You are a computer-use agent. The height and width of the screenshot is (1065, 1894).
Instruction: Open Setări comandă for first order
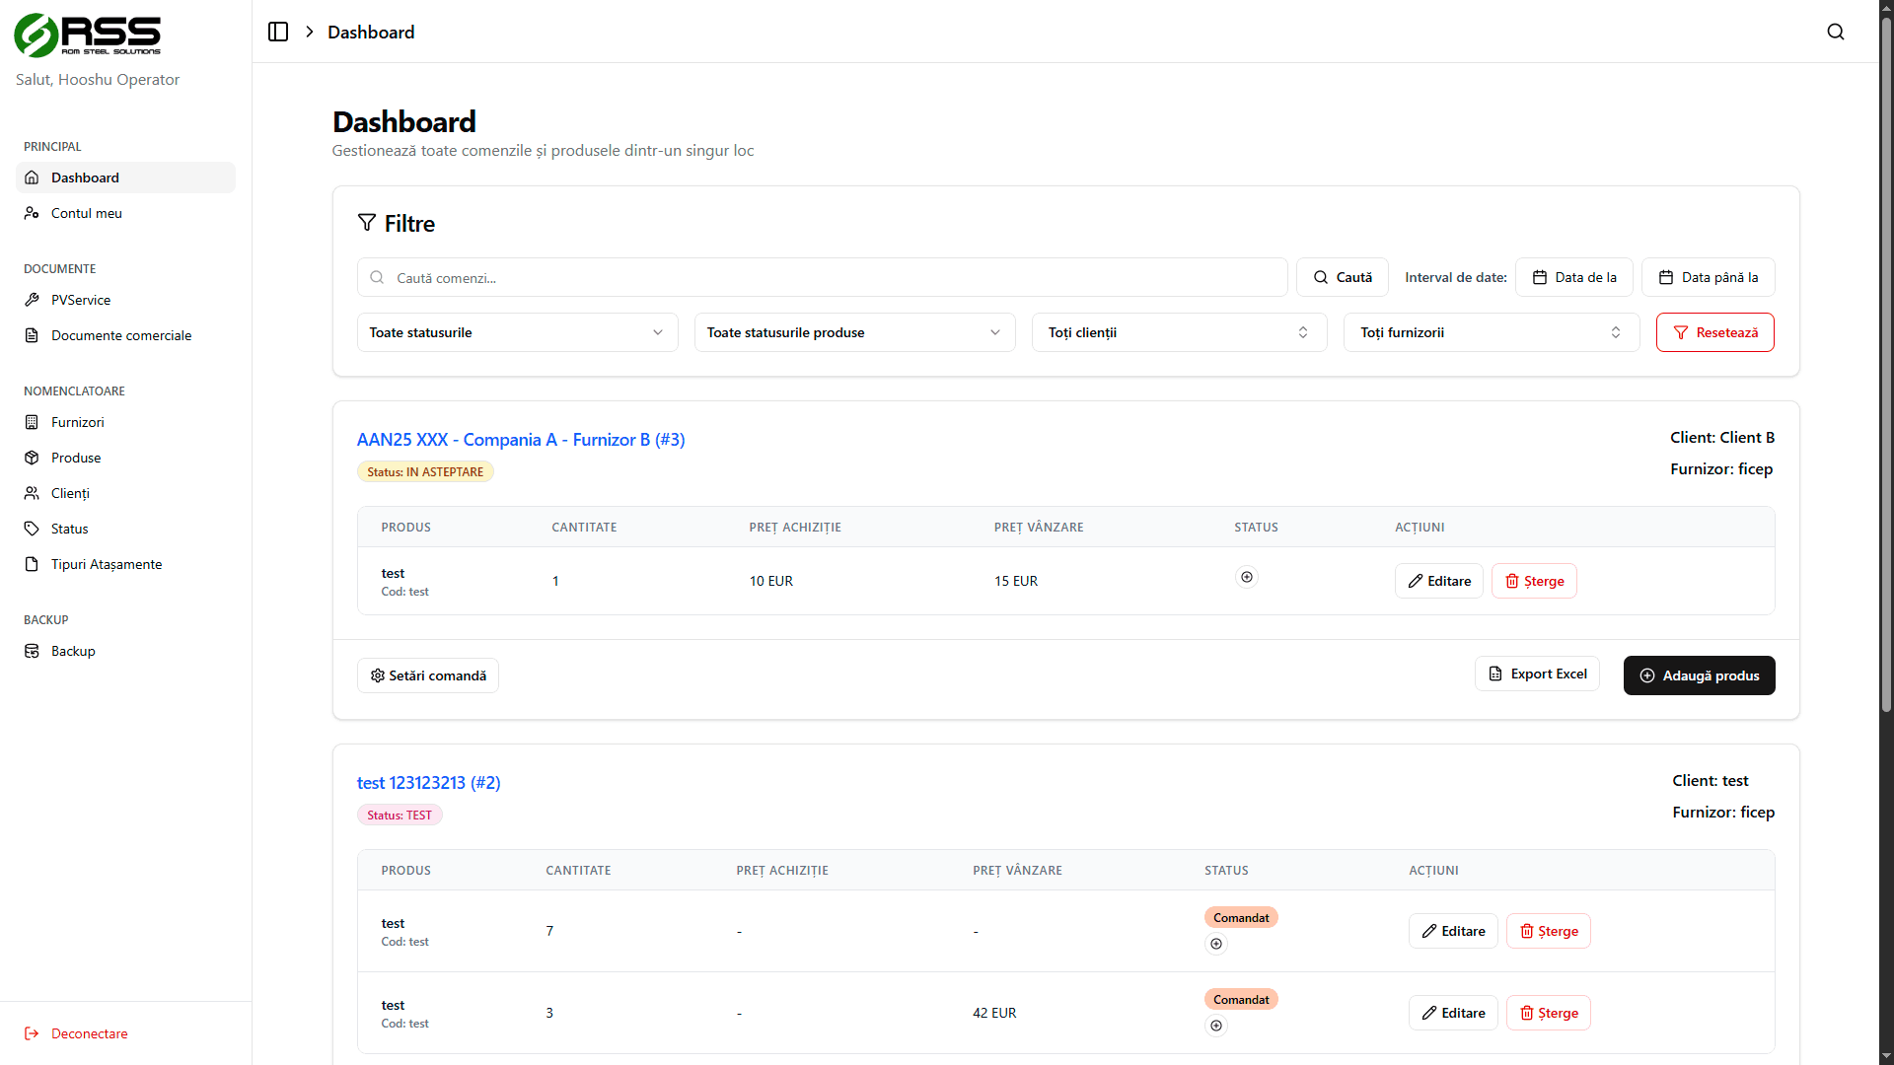[x=428, y=675]
